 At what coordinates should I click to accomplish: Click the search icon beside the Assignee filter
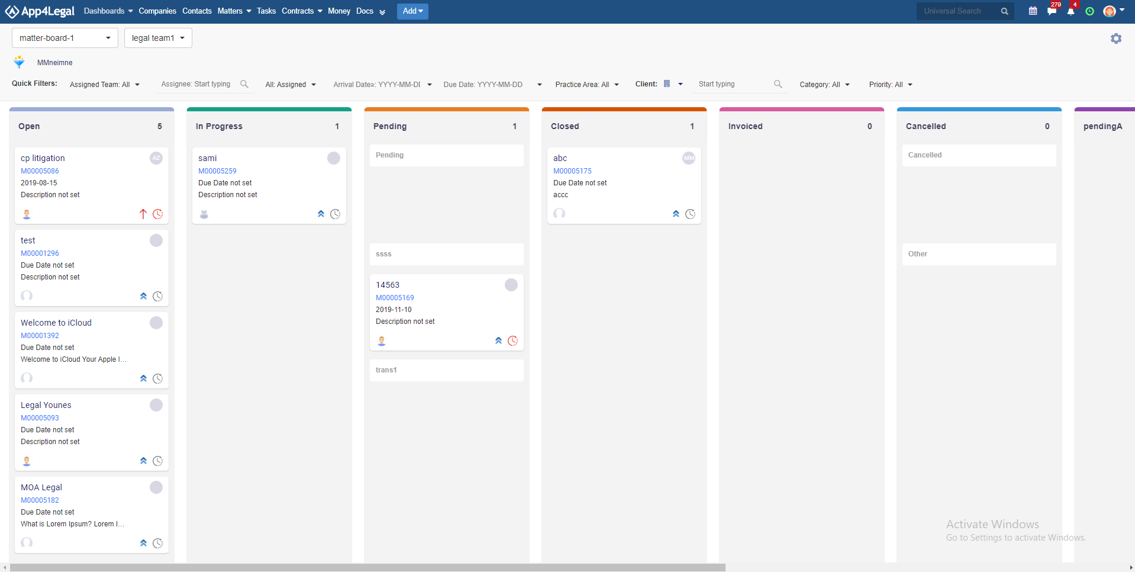click(244, 84)
